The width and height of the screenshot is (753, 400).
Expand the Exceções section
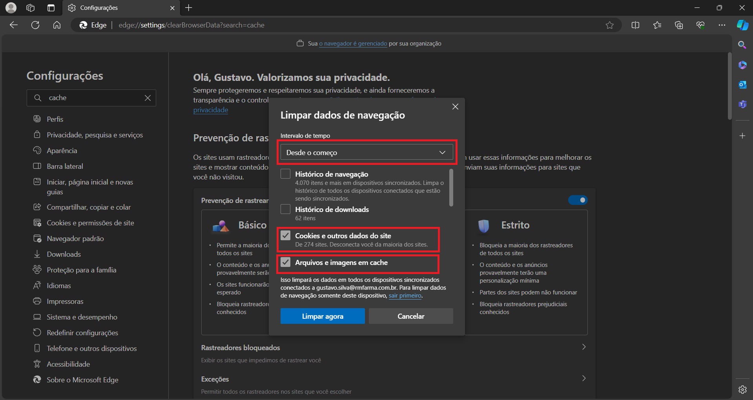[x=583, y=378]
